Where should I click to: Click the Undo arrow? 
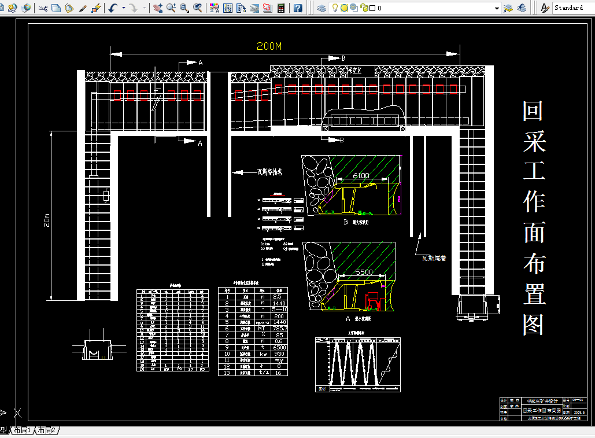(113, 8)
